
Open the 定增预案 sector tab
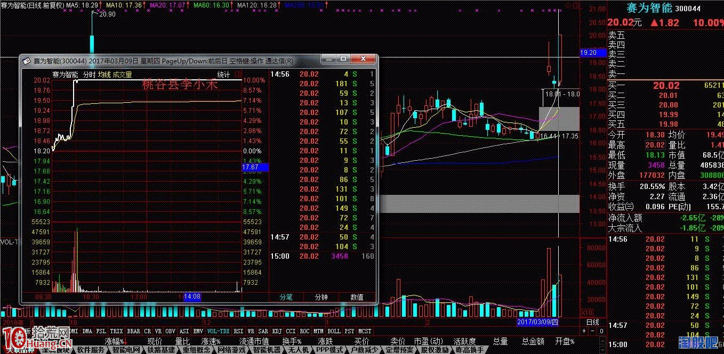(x=400, y=350)
